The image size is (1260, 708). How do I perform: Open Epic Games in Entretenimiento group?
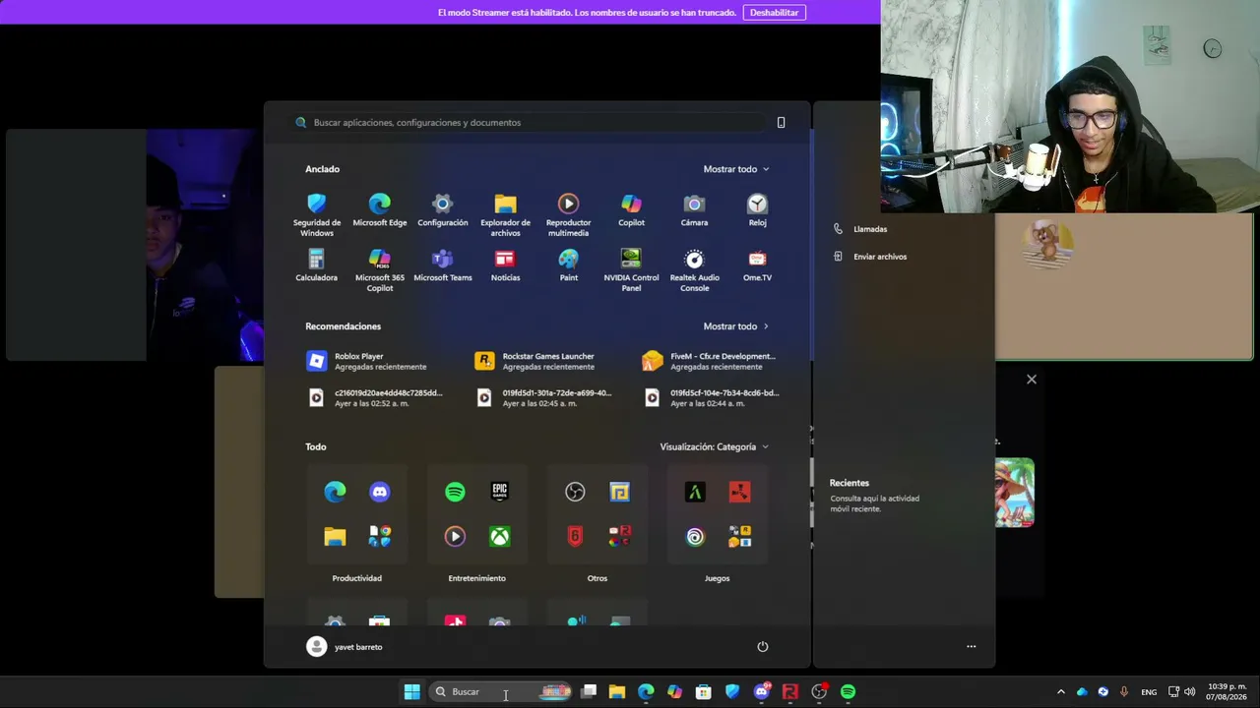[x=500, y=492]
